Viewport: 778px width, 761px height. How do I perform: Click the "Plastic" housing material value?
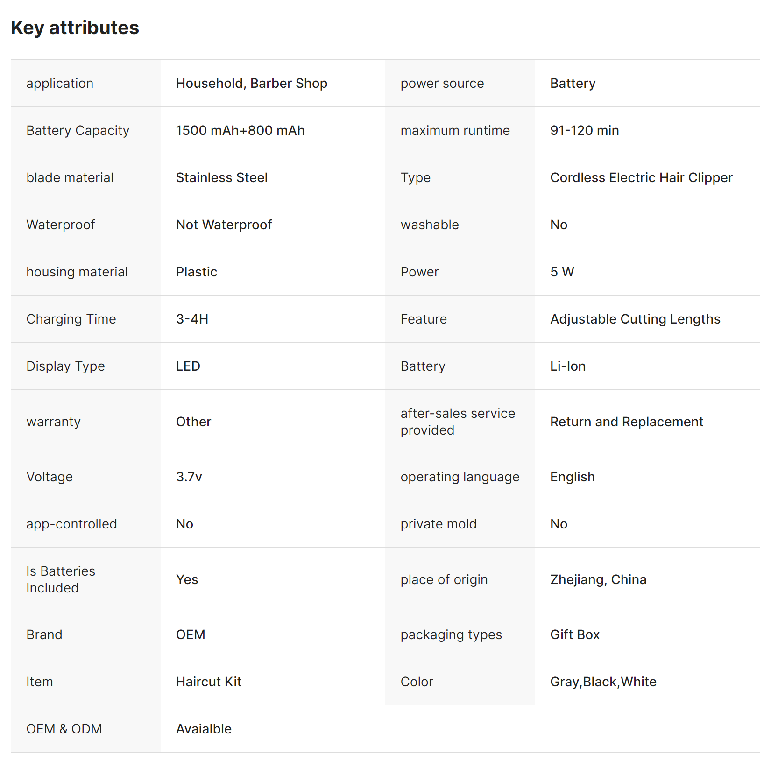click(196, 272)
